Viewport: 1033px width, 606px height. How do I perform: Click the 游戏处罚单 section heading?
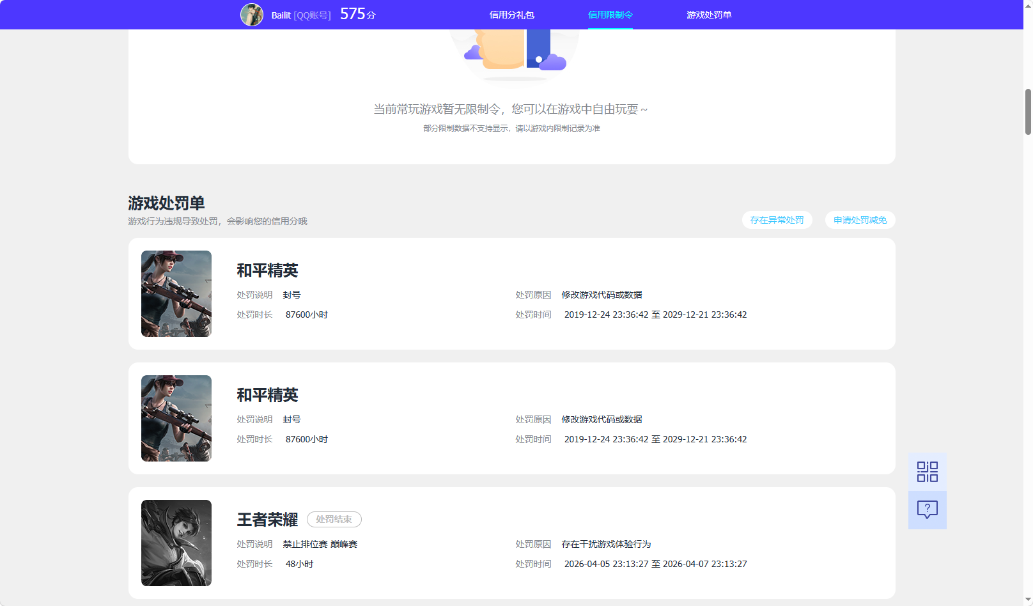166,203
